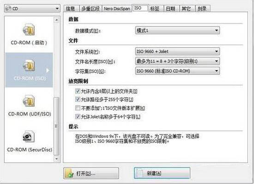This screenshot has height=184, width=254.
Task: Click the arrow beside CD-ROM (ISO) entry
Action: (48, 71)
